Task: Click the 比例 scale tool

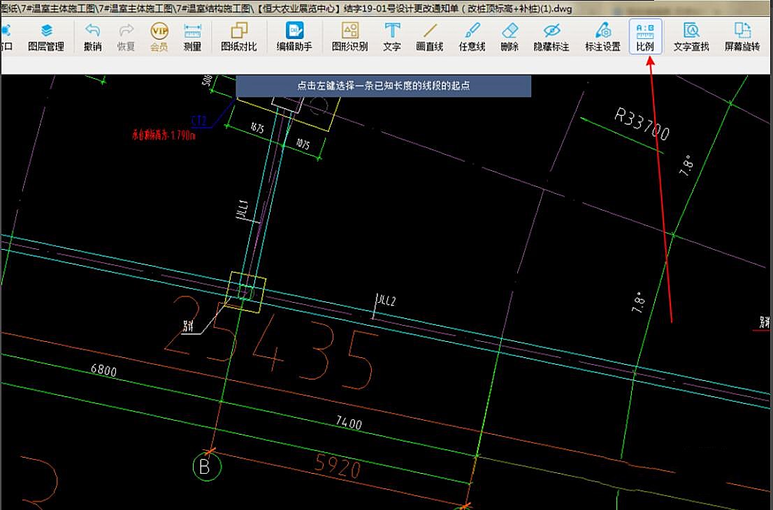Action: click(x=645, y=37)
